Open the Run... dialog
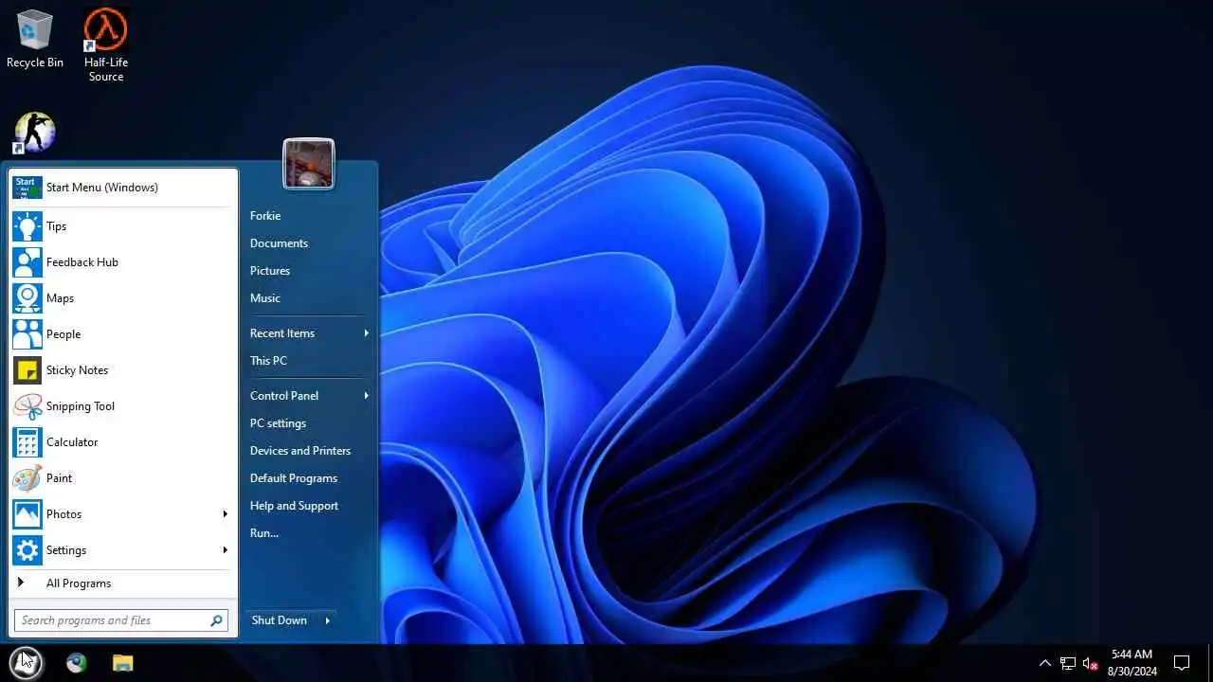Image resolution: width=1213 pixels, height=682 pixels. [264, 533]
